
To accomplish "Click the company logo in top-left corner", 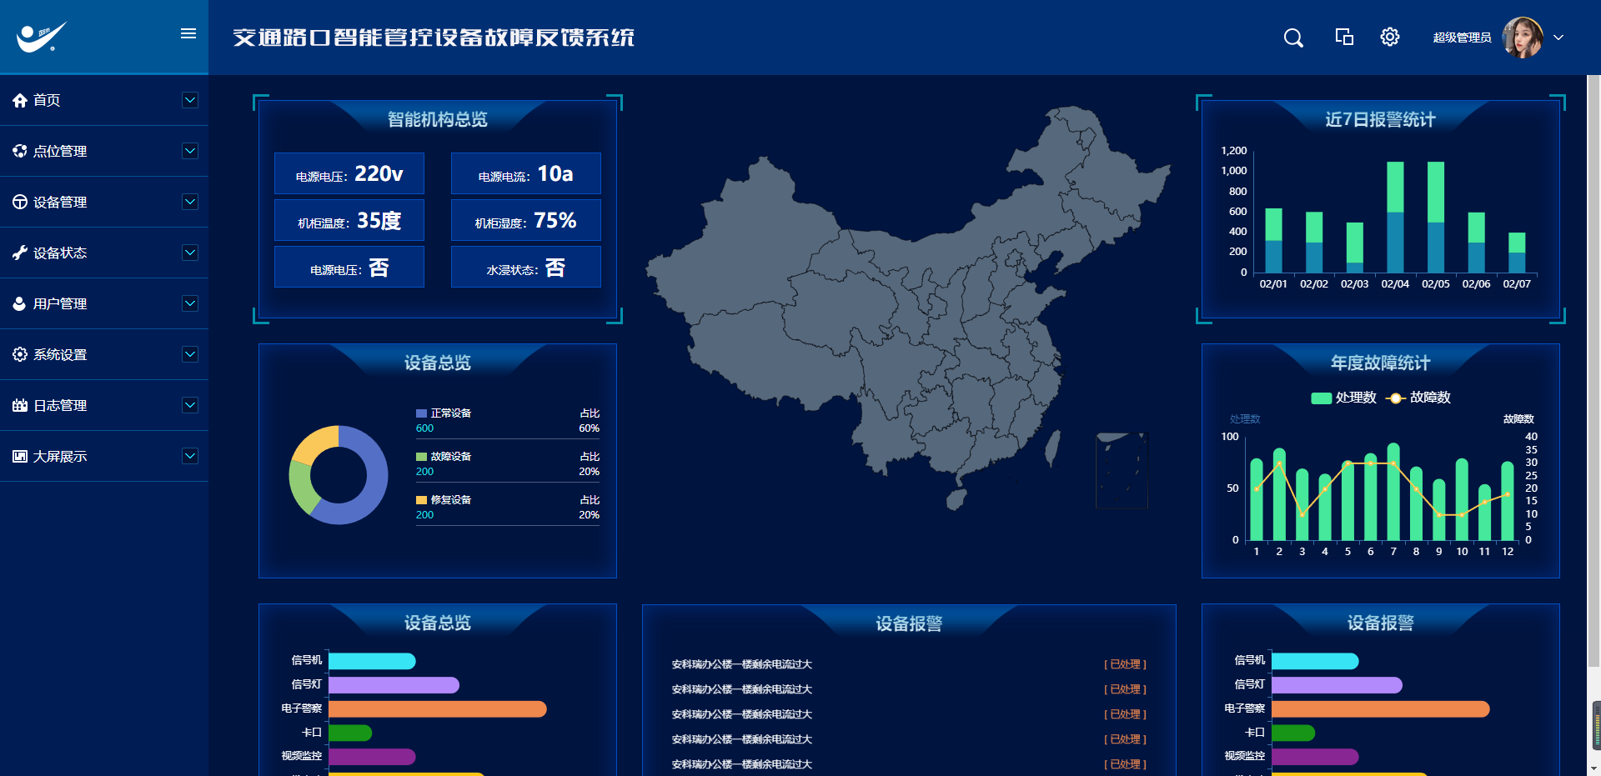I will (42, 37).
